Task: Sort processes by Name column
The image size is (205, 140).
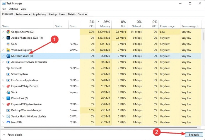Action: (x=27, y=24)
